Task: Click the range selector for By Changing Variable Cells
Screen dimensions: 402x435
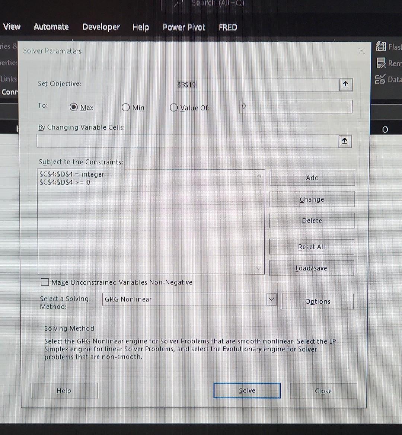Action: 344,141
